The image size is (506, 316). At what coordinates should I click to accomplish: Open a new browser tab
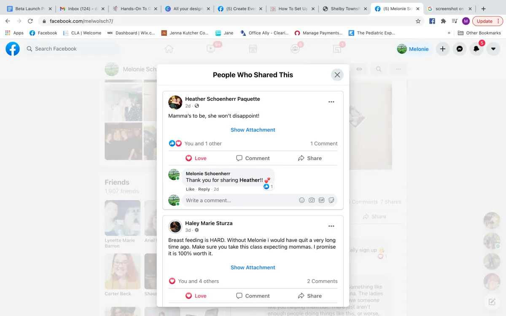click(x=484, y=8)
